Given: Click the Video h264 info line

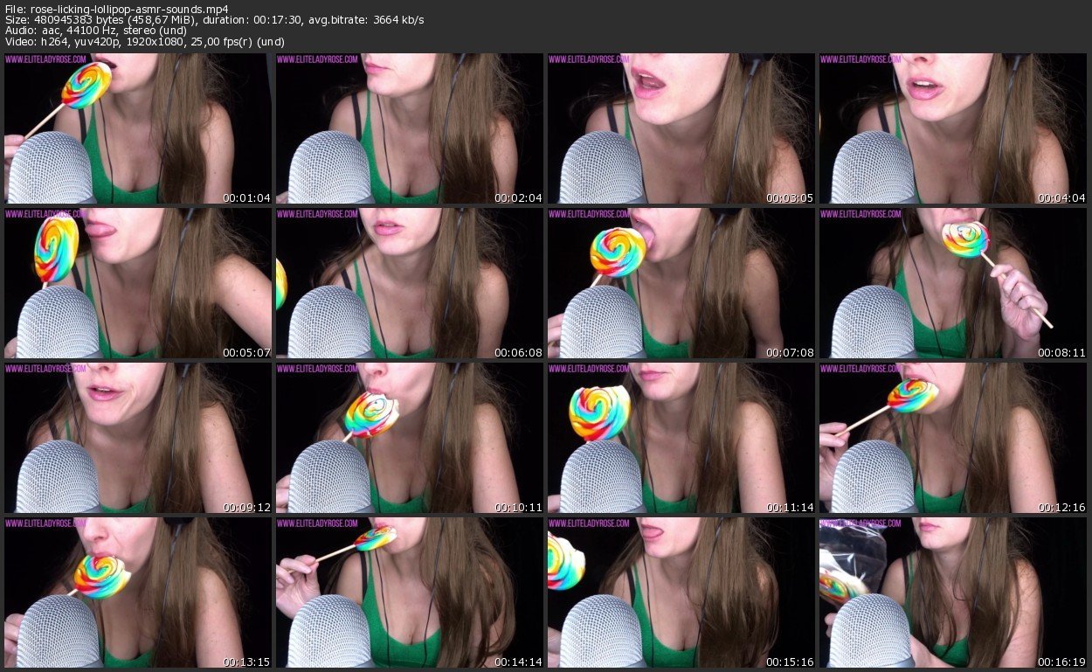Looking at the screenshot, I should click(144, 42).
